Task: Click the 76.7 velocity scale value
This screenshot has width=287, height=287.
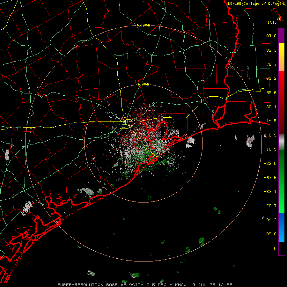Action: point(271,64)
